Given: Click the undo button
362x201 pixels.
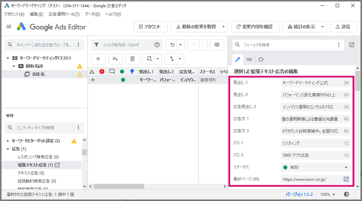Looking at the screenshot, I should click(x=172, y=45).
